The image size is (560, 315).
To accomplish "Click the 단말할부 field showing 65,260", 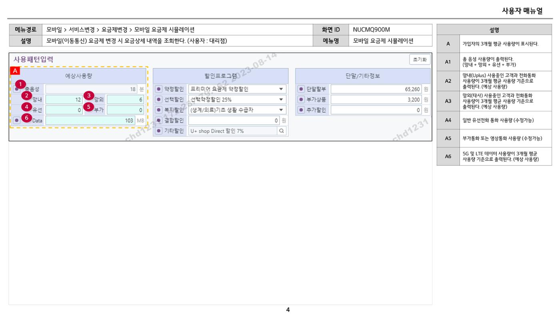I will click(376, 89).
